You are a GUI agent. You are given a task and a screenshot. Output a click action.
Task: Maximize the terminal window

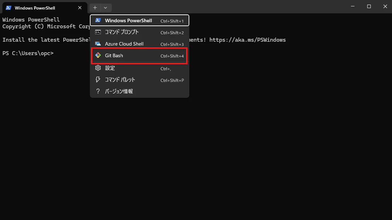pos(369,6)
